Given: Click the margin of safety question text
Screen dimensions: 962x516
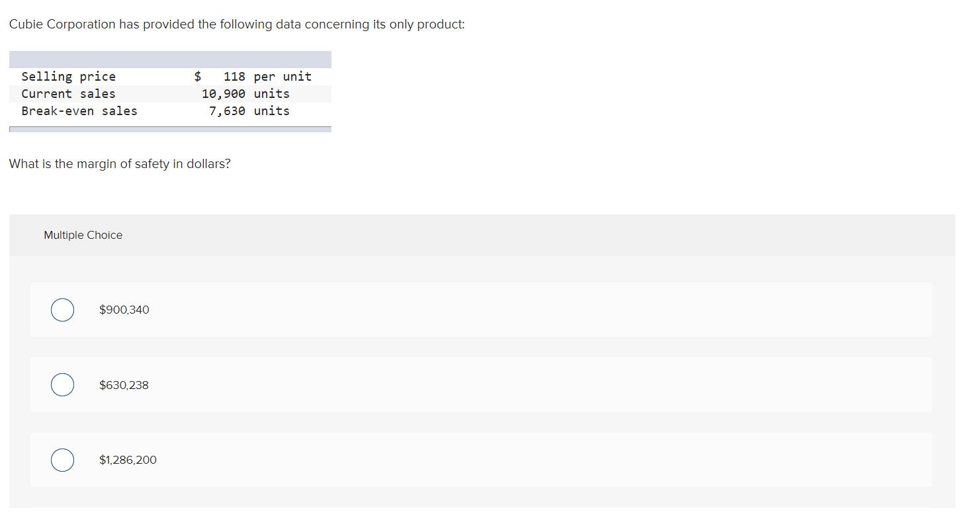Looking at the screenshot, I should [120, 163].
